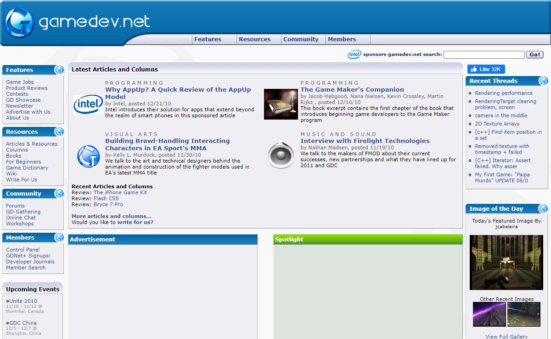Open Product Reviews in Features sidebar
Viewport: 551px width, 339px height.
tap(27, 88)
